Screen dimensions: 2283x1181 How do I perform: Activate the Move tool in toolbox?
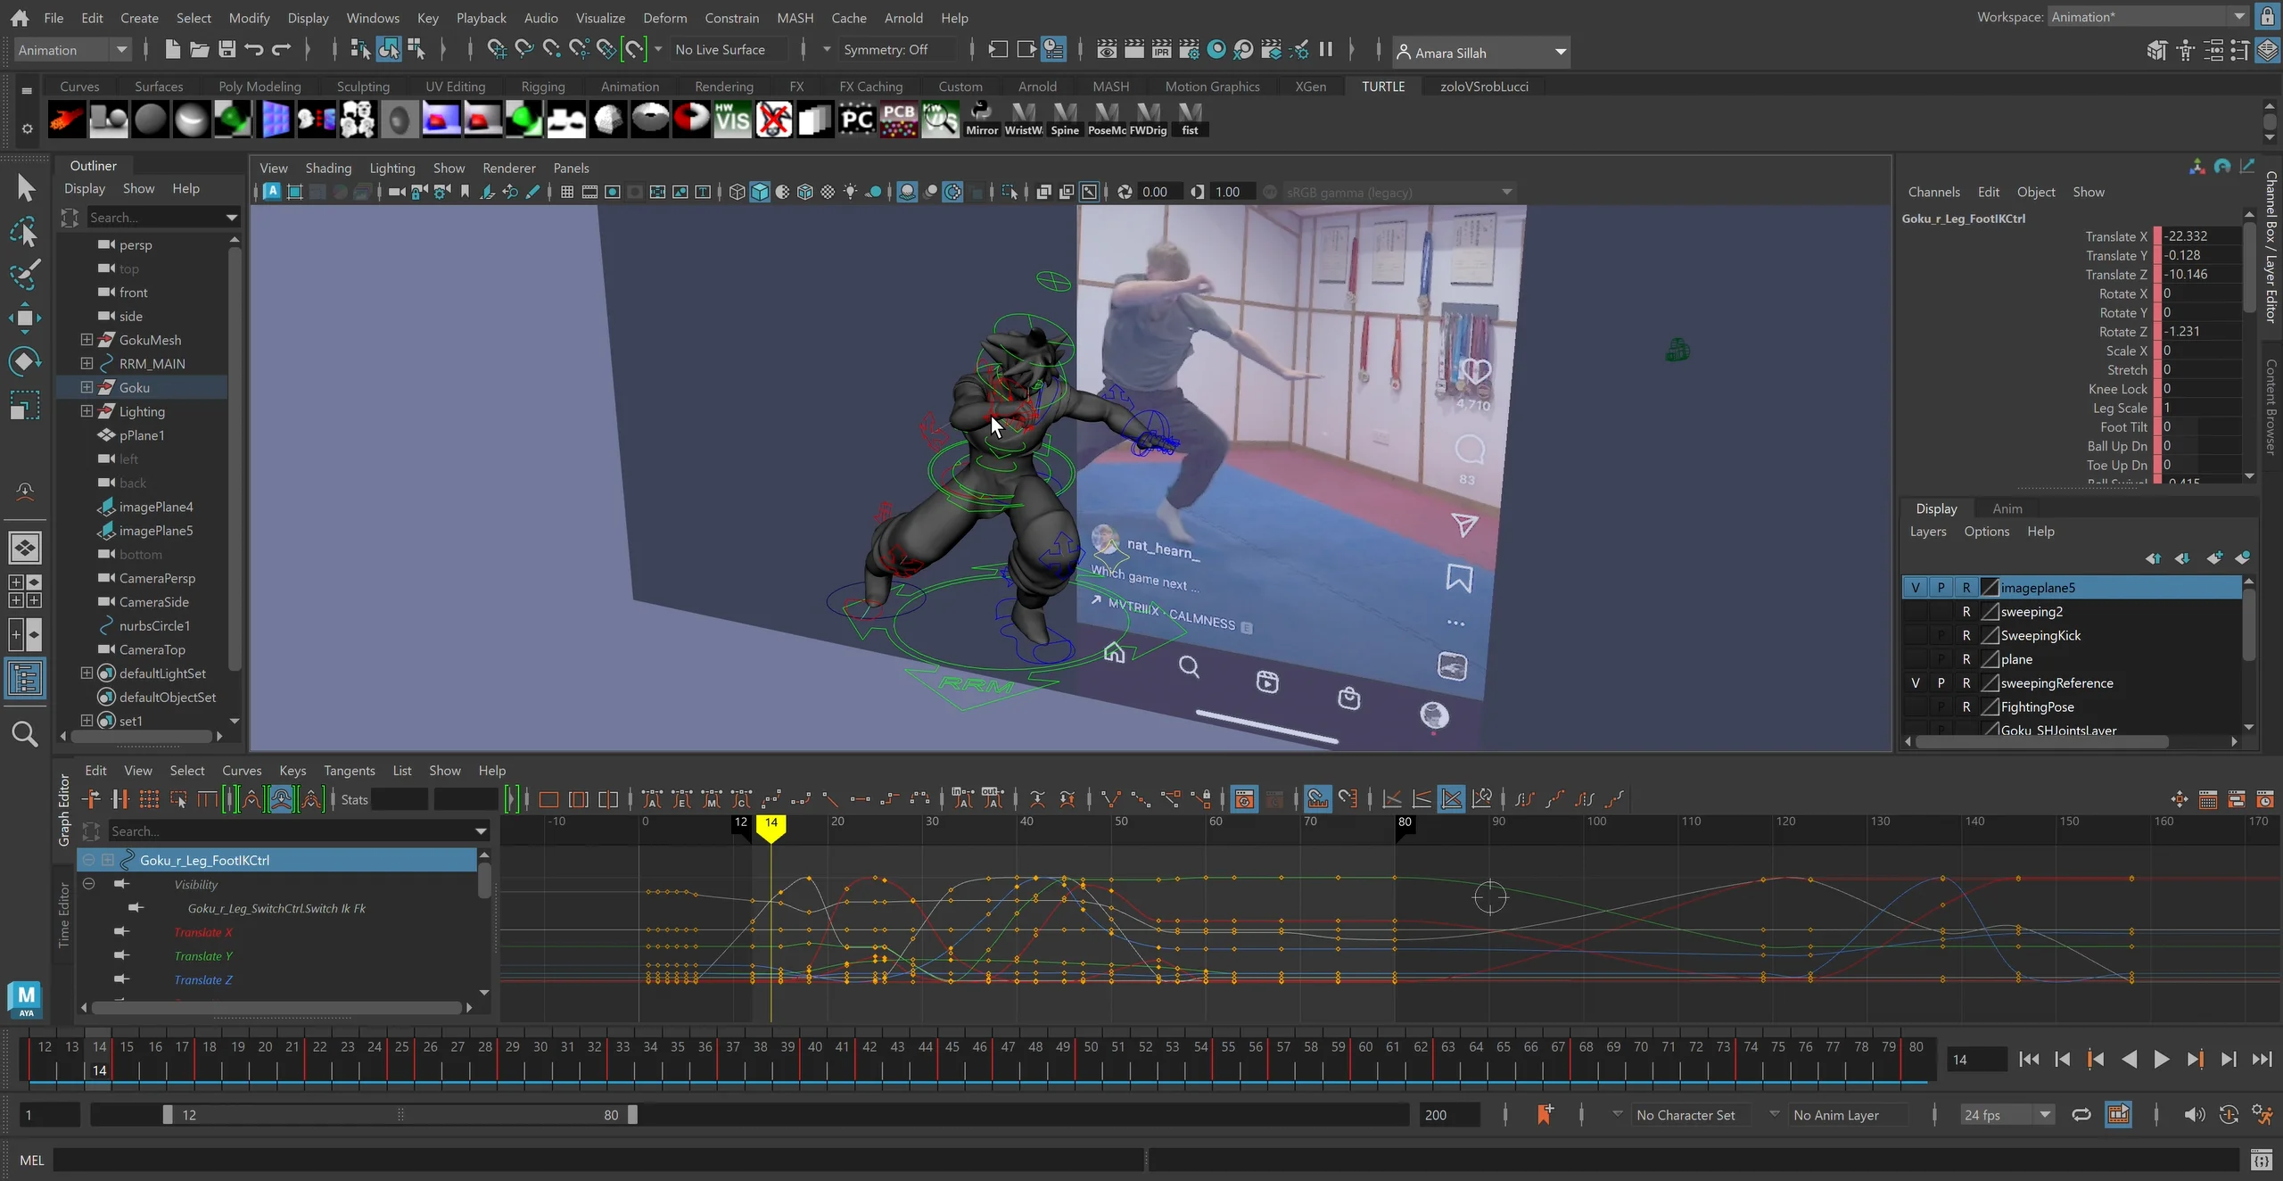[x=25, y=318]
